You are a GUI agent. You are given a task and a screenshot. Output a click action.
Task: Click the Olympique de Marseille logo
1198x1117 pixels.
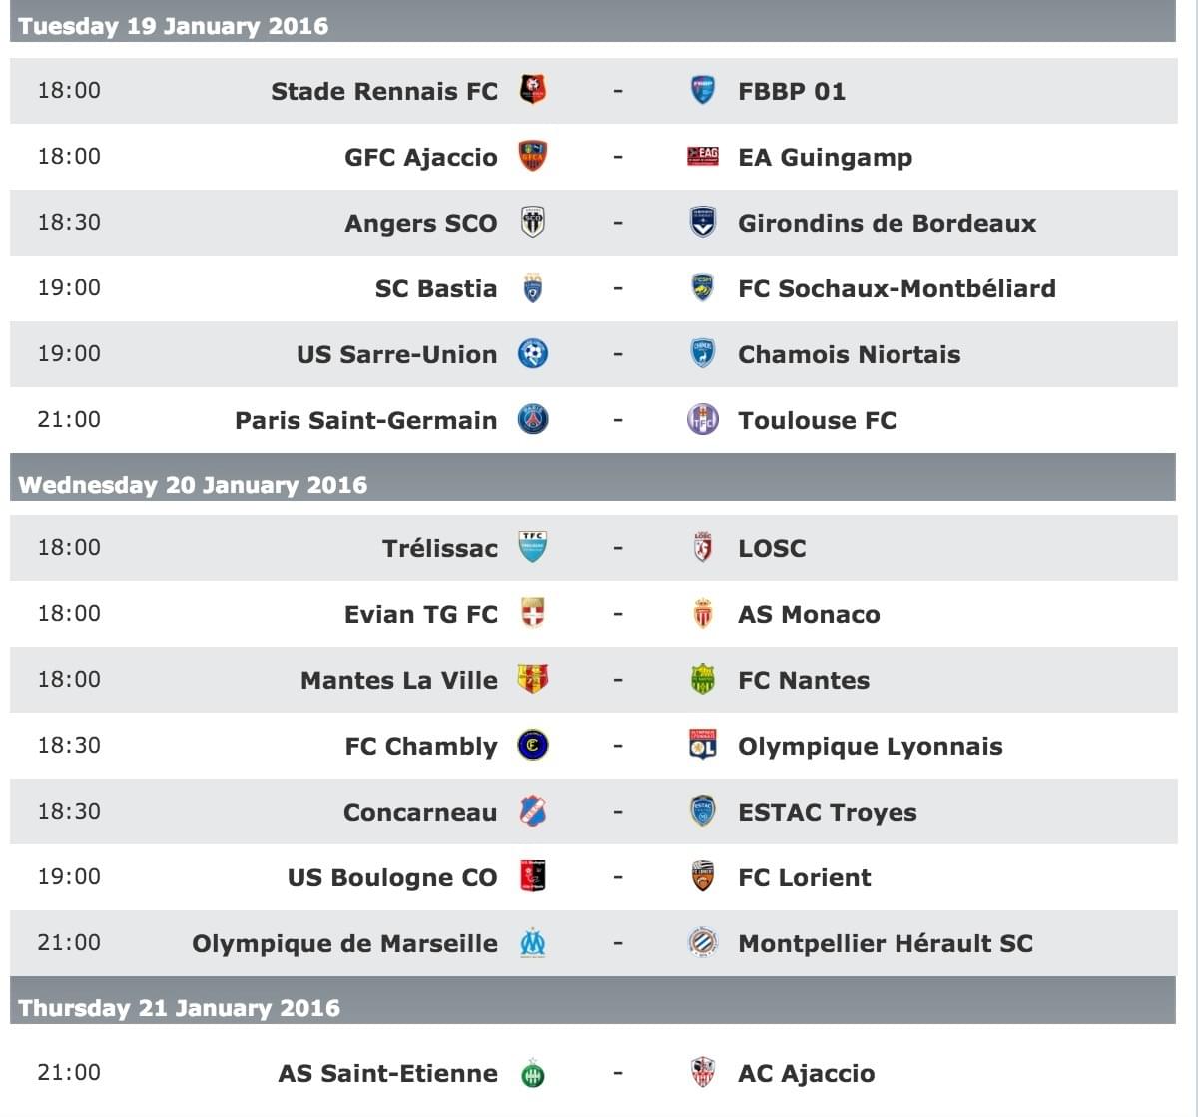533,942
